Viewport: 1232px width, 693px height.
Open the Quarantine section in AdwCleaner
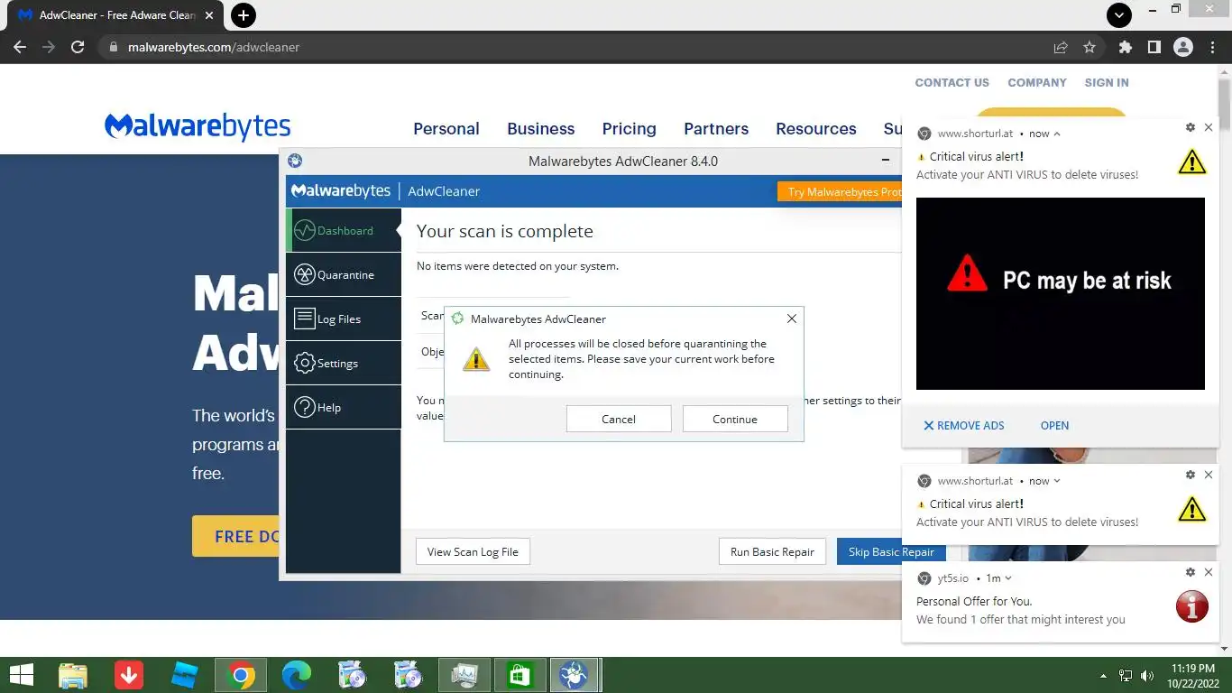(x=344, y=274)
